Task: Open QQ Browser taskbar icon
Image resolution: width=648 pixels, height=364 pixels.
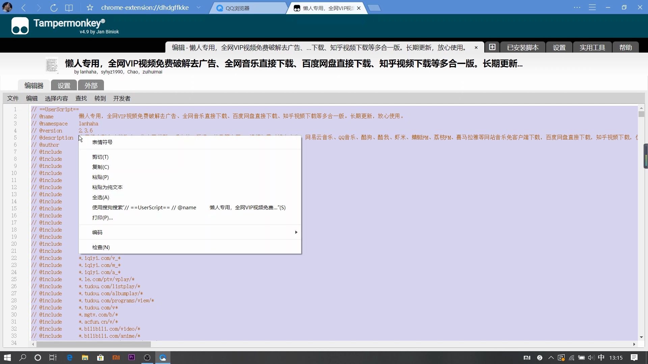Action: click(163, 358)
